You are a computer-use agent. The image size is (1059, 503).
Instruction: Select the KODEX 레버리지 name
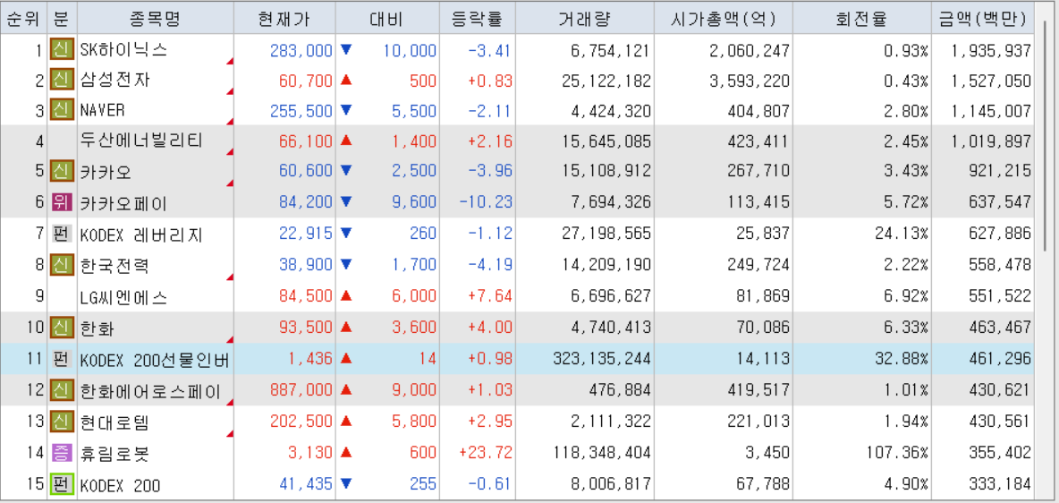[x=141, y=234]
